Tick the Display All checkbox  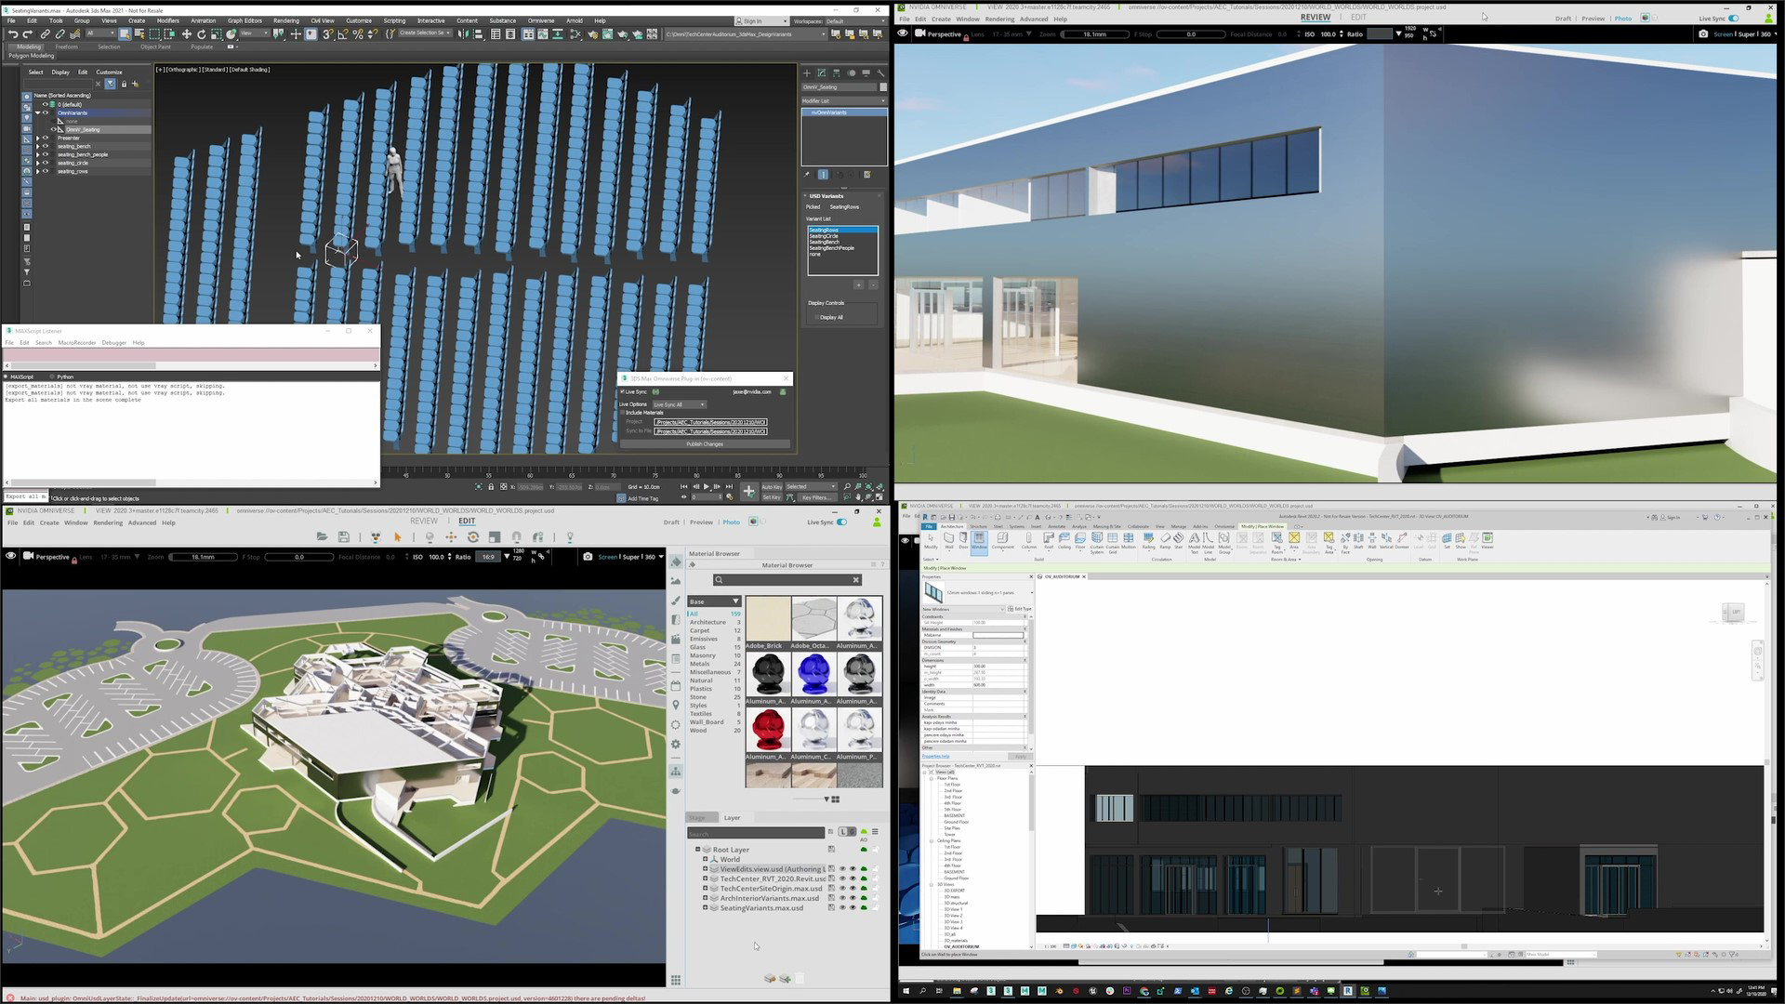816,317
